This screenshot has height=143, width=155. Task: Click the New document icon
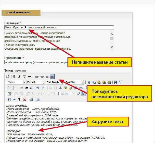pyautogui.click(x=8, y=76)
